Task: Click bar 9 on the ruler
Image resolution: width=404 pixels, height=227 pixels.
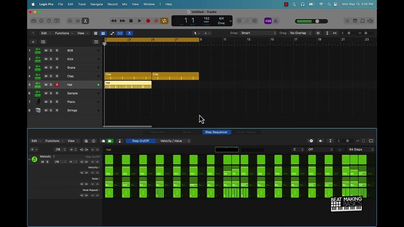Action: pos(201,39)
